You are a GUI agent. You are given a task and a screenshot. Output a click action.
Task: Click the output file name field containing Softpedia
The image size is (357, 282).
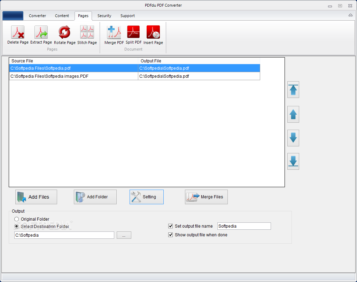pos(244,226)
